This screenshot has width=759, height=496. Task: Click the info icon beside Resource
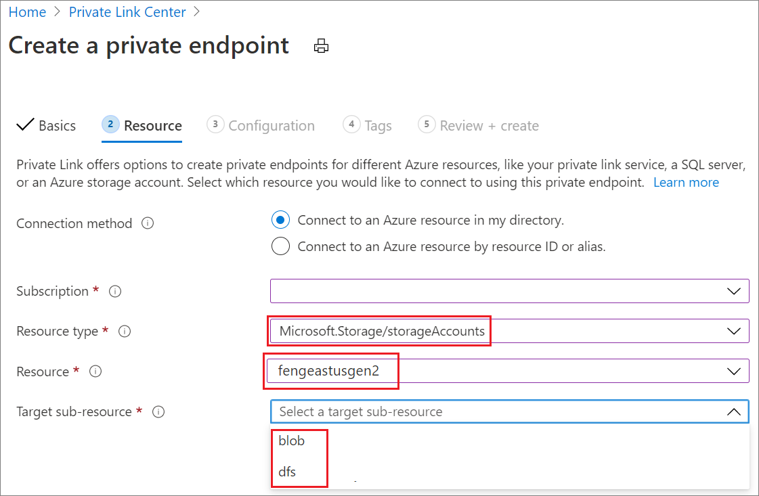tap(95, 371)
